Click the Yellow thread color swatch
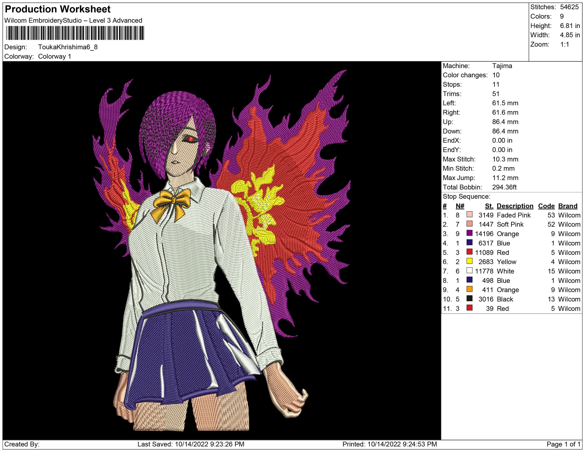Image resolution: width=585 pixels, height=450 pixels. 469,261
